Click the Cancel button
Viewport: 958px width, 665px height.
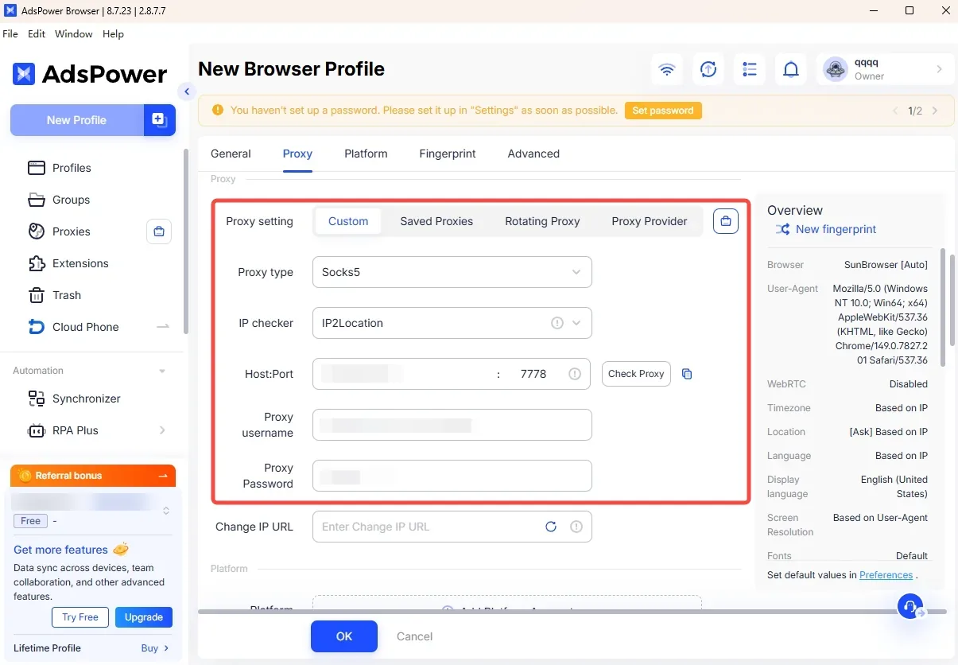415,636
